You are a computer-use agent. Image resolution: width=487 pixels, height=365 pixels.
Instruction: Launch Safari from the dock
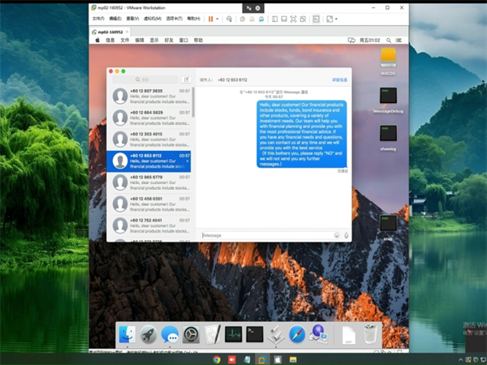coord(297,333)
